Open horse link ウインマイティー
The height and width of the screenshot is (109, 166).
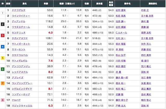[x=21, y=16]
